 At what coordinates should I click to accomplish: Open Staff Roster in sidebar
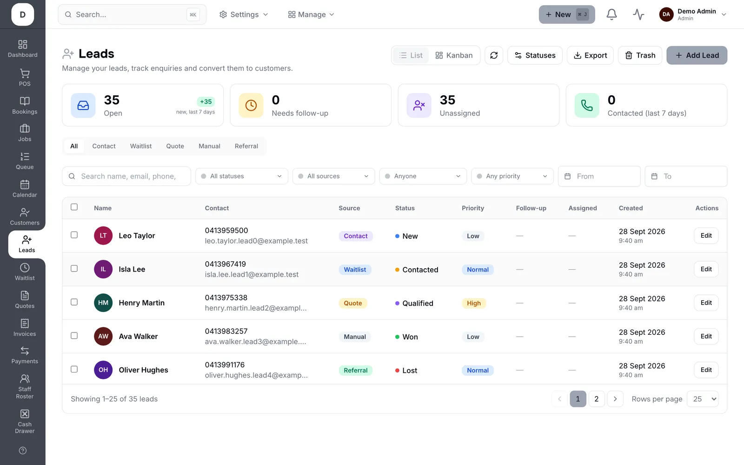click(x=25, y=386)
